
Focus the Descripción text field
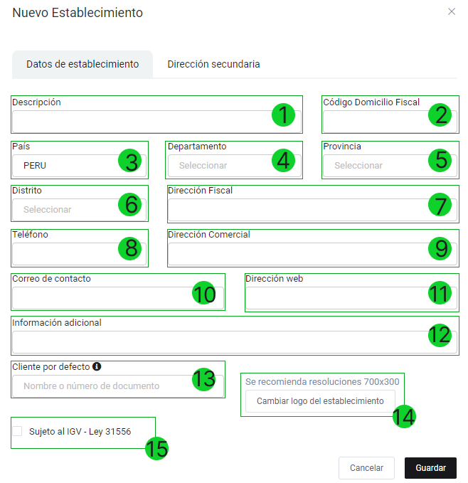click(142, 121)
